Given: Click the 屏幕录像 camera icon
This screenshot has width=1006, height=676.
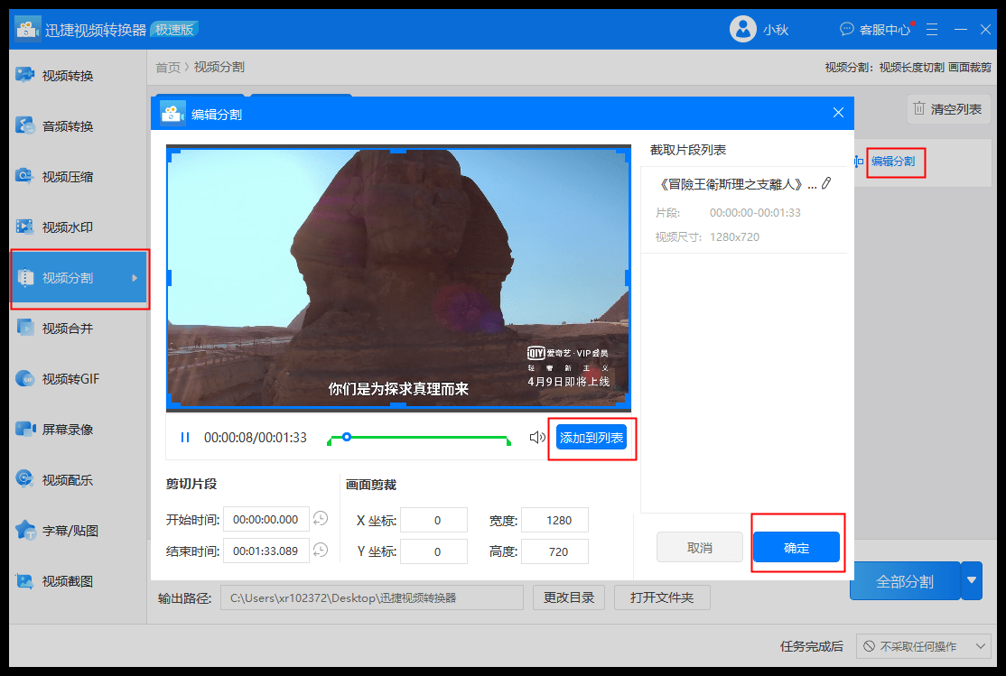Looking at the screenshot, I should tap(25, 429).
